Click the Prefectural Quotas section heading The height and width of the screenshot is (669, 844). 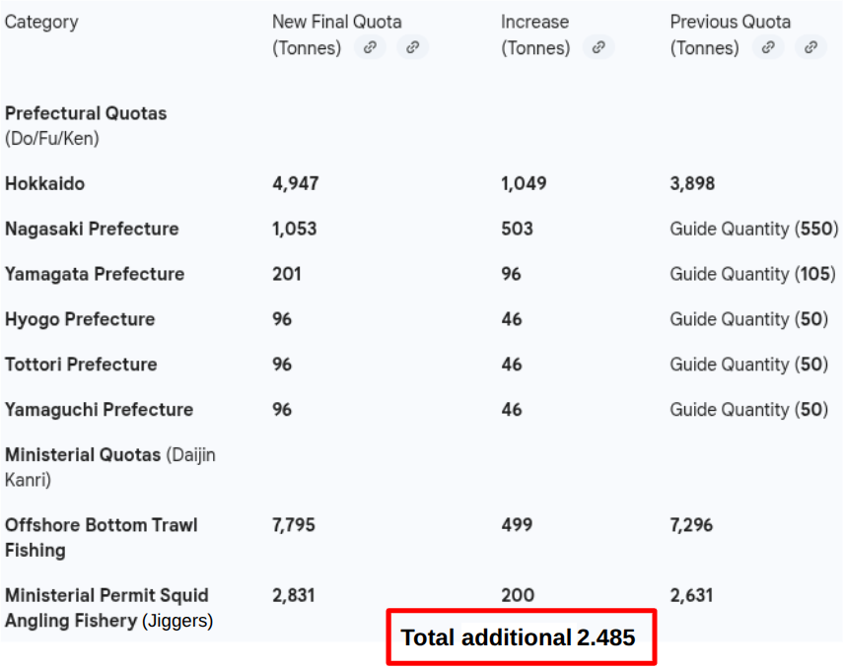coord(86,113)
